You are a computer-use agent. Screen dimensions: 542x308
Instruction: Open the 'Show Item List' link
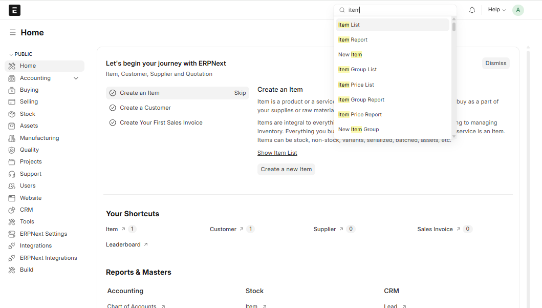point(277,153)
